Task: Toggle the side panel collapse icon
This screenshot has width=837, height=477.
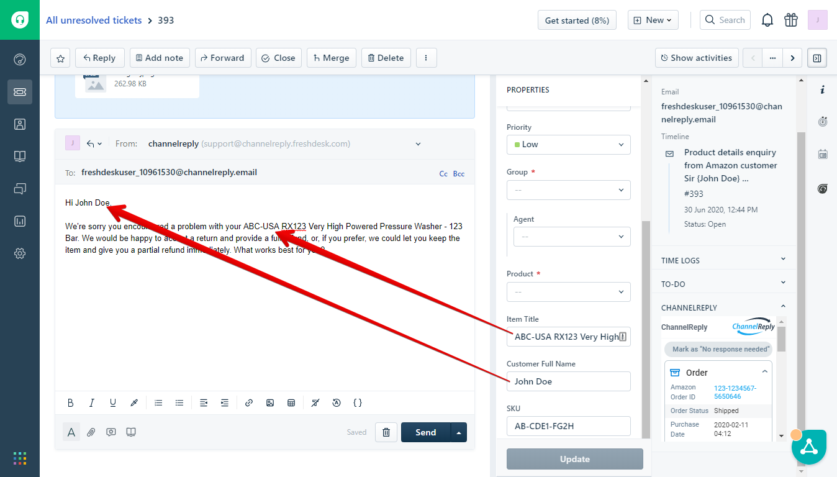Action: click(x=817, y=58)
